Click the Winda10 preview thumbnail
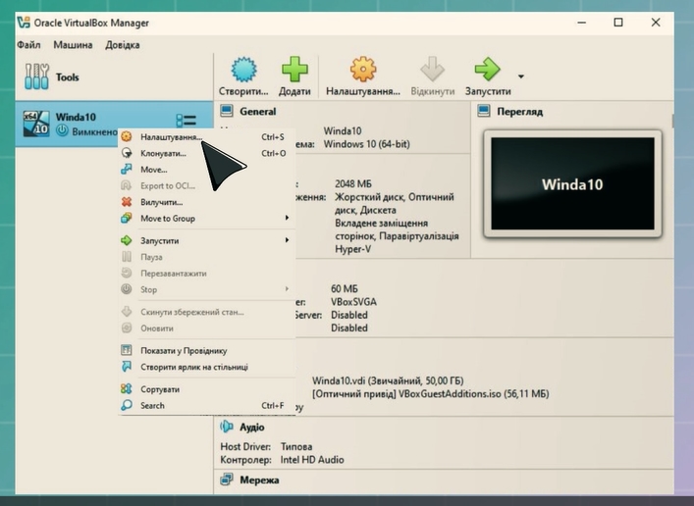694x506 pixels. point(572,183)
